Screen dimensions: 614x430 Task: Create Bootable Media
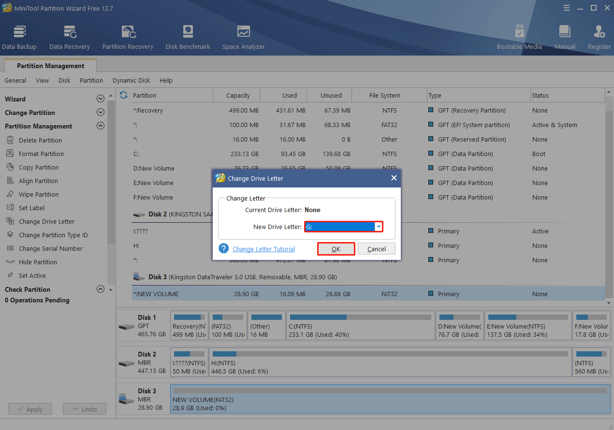[x=519, y=36]
